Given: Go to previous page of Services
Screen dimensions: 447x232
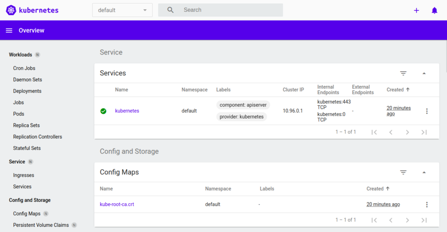Looking at the screenshot, I should coord(391,132).
